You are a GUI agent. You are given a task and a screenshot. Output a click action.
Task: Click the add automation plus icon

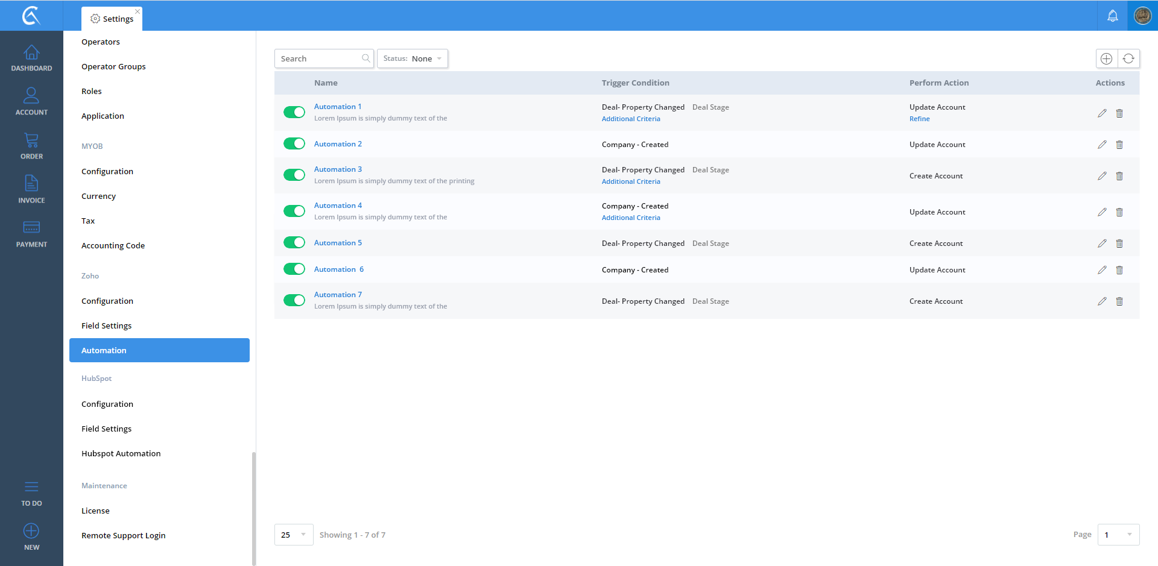[1106, 58]
